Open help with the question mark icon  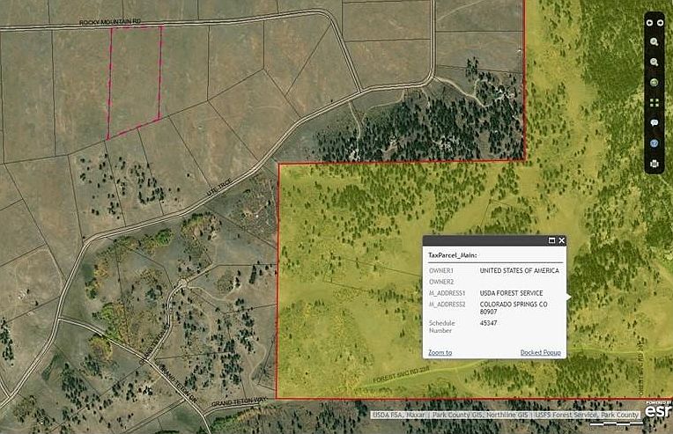coord(655,143)
